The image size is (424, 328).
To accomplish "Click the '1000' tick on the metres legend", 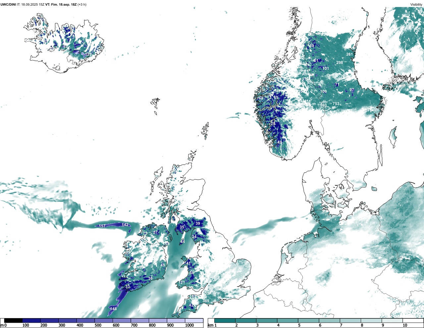I will [x=189, y=325].
